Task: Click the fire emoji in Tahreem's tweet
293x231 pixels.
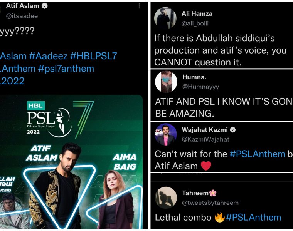Action: click(220, 218)
